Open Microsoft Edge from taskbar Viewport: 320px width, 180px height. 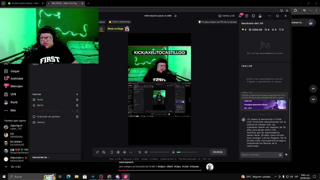[68, 177]
